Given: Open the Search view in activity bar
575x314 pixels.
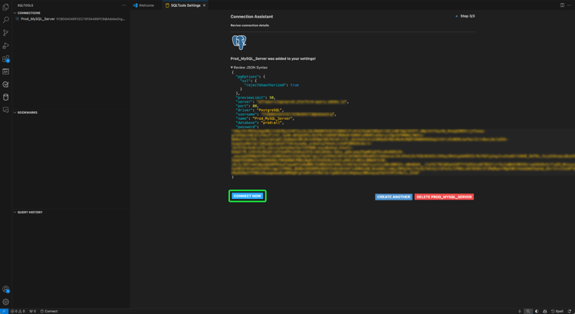Looking at the screenshot, I should pos(5,20).
